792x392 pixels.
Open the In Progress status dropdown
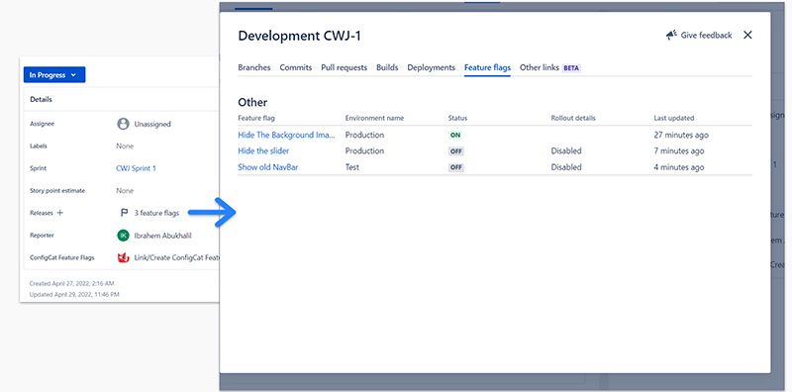point(54,75)
